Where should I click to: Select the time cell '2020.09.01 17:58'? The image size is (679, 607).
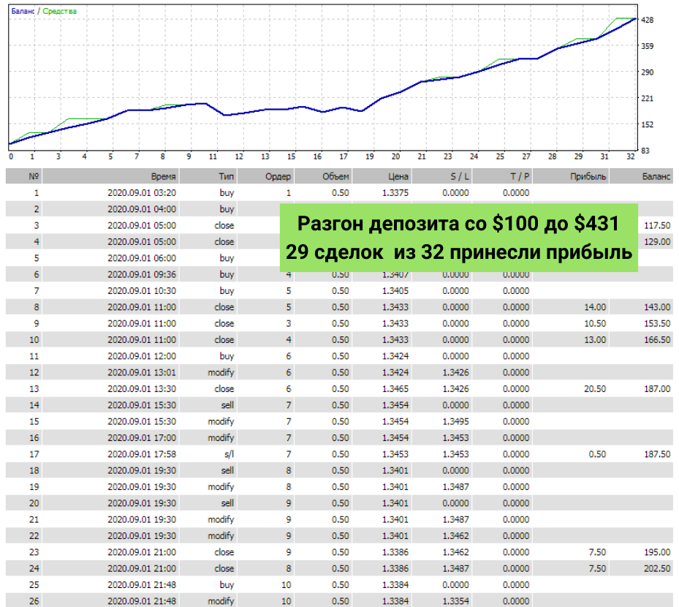tap(142, 454)
